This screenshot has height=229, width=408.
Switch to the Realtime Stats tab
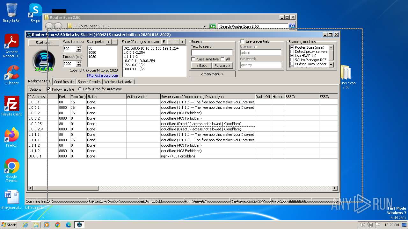[x=39, y=81]
